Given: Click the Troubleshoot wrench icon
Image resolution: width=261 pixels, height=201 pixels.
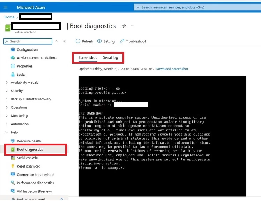Looking at the screenshot, I should 122,41.
